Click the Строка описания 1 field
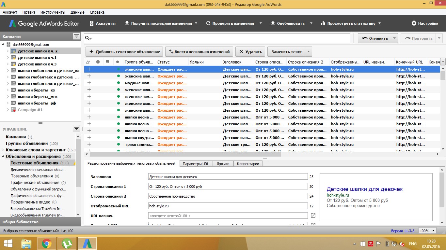The image size is (446, 250). click(x=228, y=187)
